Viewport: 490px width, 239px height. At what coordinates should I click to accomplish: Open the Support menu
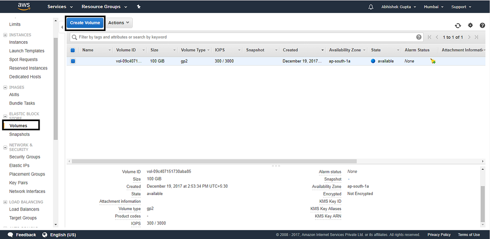pyautogui.click(x=459, y=7)
